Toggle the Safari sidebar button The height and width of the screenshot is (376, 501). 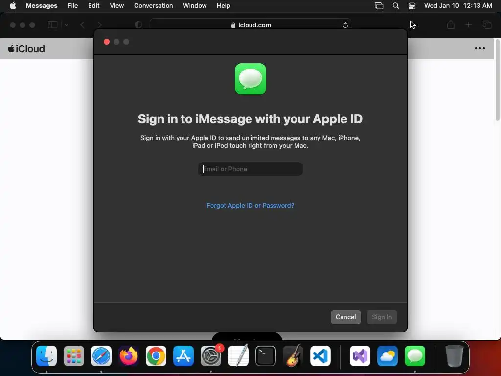pos(52,24)
